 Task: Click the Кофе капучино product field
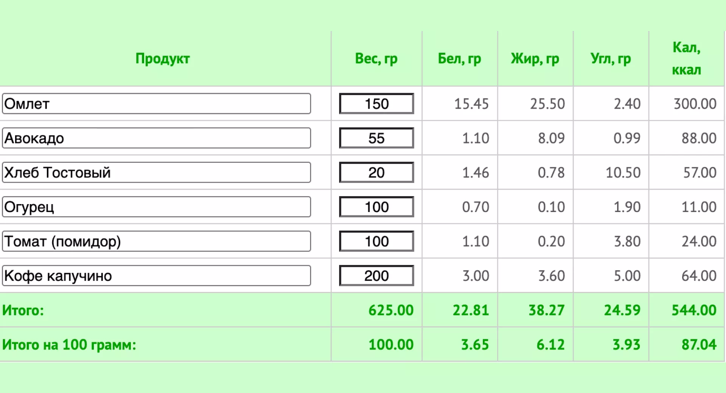tap(157, 276)
